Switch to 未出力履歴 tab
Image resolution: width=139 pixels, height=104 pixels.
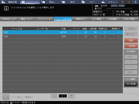coord(130,19)
